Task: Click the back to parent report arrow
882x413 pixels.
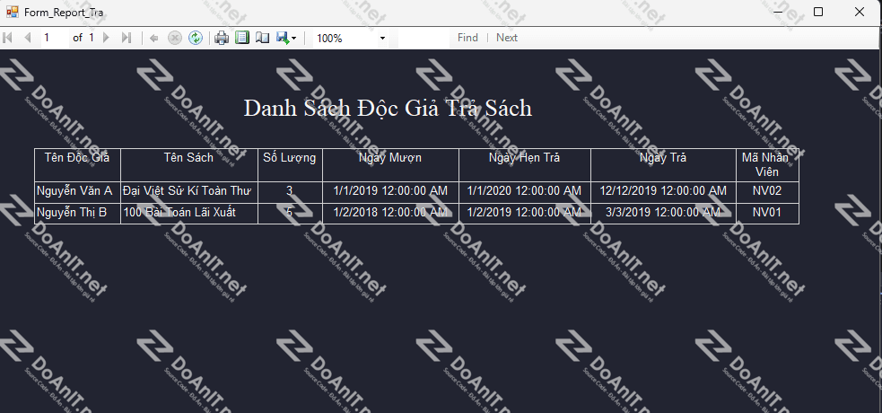Action: [153, 38]
